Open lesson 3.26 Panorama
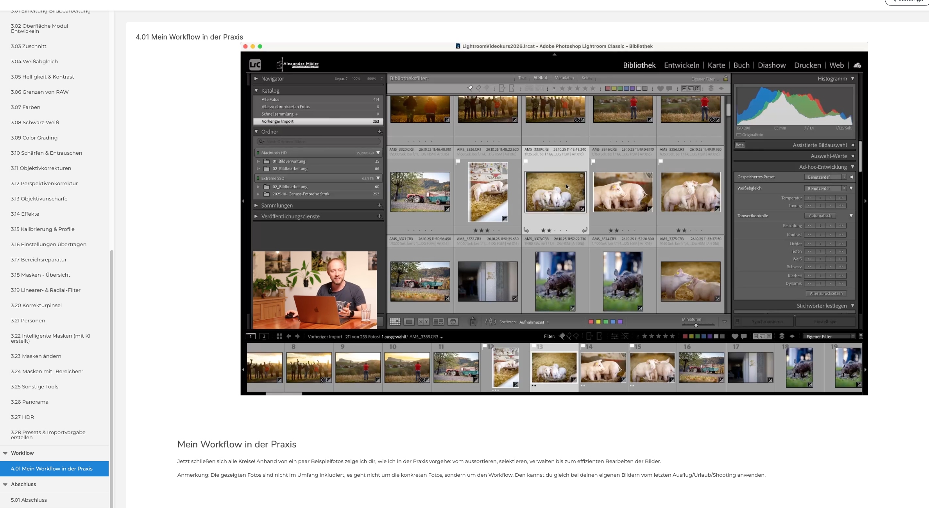This screenshot has width=929, height=508. [x=30, y=402]
